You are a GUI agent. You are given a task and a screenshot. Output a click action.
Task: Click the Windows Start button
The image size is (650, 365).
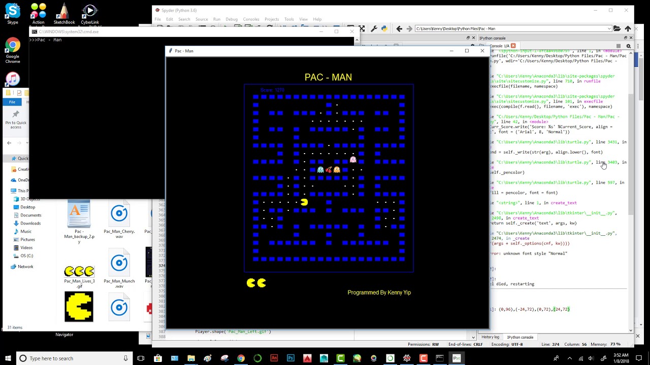tap(8, 358)
